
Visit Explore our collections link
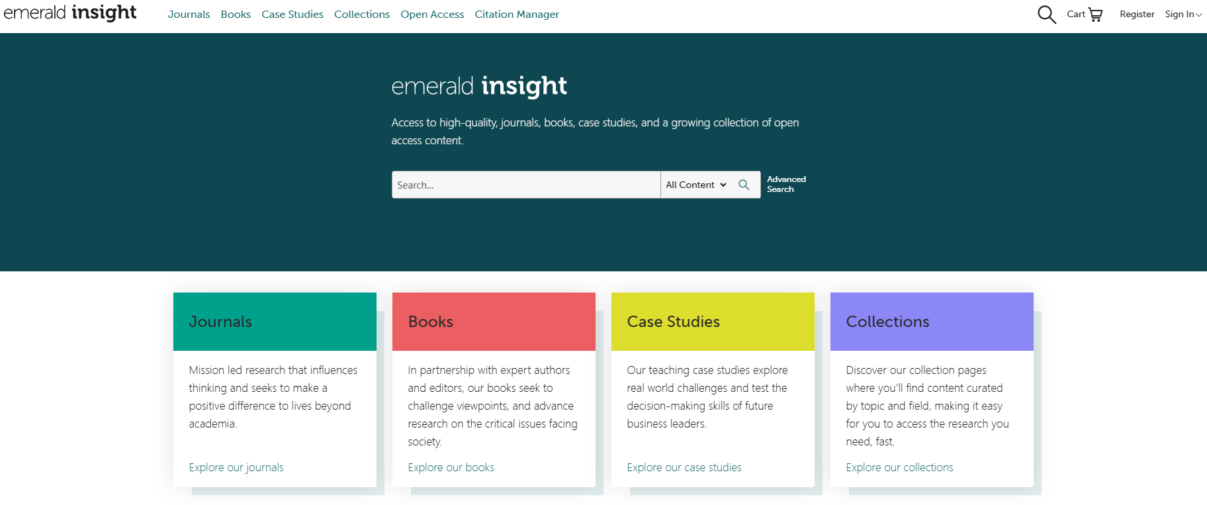[x=899, y=467]
